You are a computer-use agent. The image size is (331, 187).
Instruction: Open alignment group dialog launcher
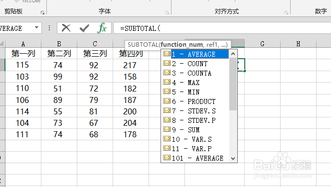286,12
